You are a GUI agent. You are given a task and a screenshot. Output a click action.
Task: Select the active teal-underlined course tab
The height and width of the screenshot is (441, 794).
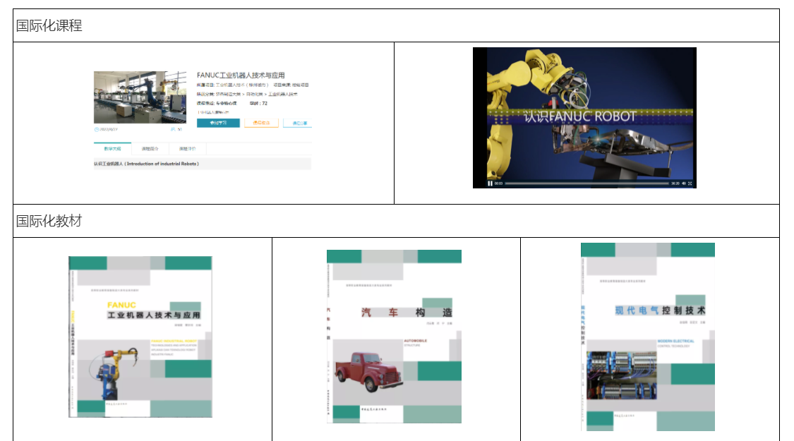click(x=112, y=149)
